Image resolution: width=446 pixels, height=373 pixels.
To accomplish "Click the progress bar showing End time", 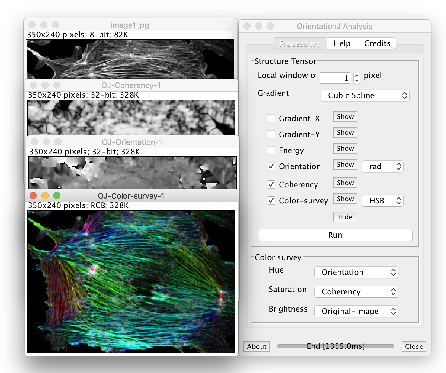I will [336, 346].
